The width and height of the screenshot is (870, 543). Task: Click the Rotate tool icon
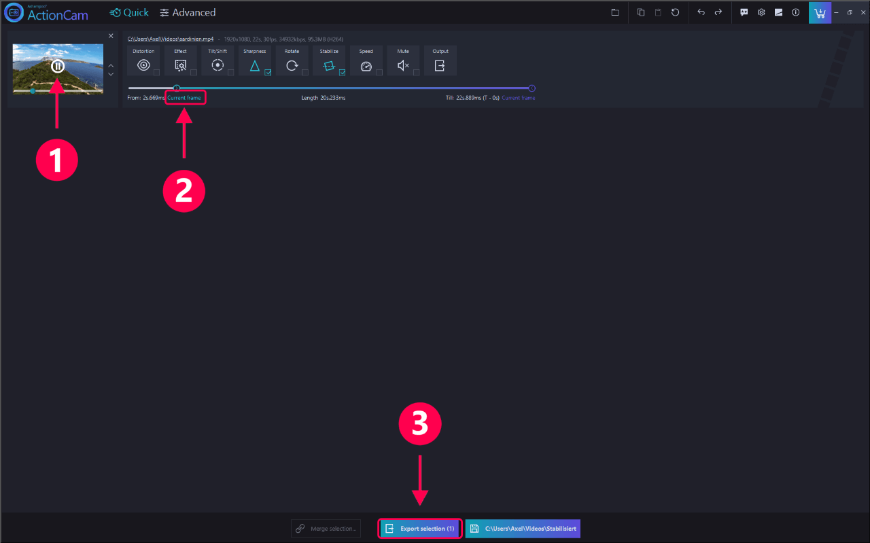(292, 65)
